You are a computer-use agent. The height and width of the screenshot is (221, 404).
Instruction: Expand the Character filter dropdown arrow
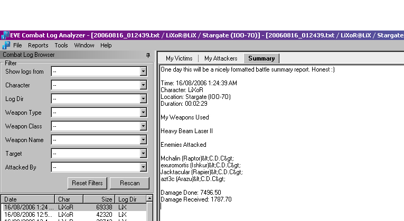pos(143,85)
